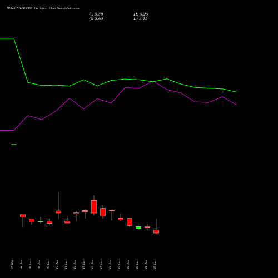
Task: Select the 04 Jun date label
Action: pos(22,265)
